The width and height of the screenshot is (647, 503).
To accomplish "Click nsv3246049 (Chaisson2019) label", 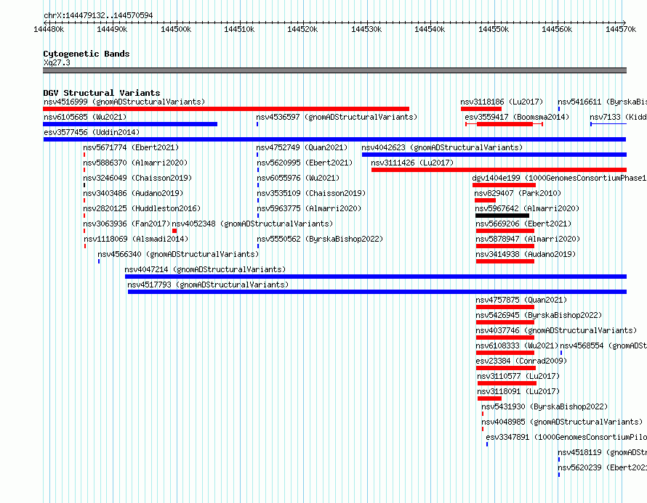I will pos(137,178).
